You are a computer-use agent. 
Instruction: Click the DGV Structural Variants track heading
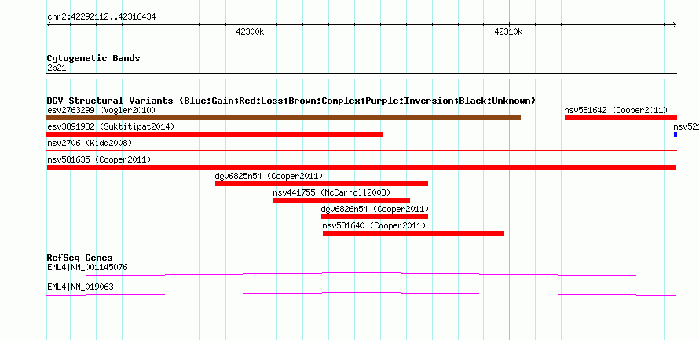291,101
